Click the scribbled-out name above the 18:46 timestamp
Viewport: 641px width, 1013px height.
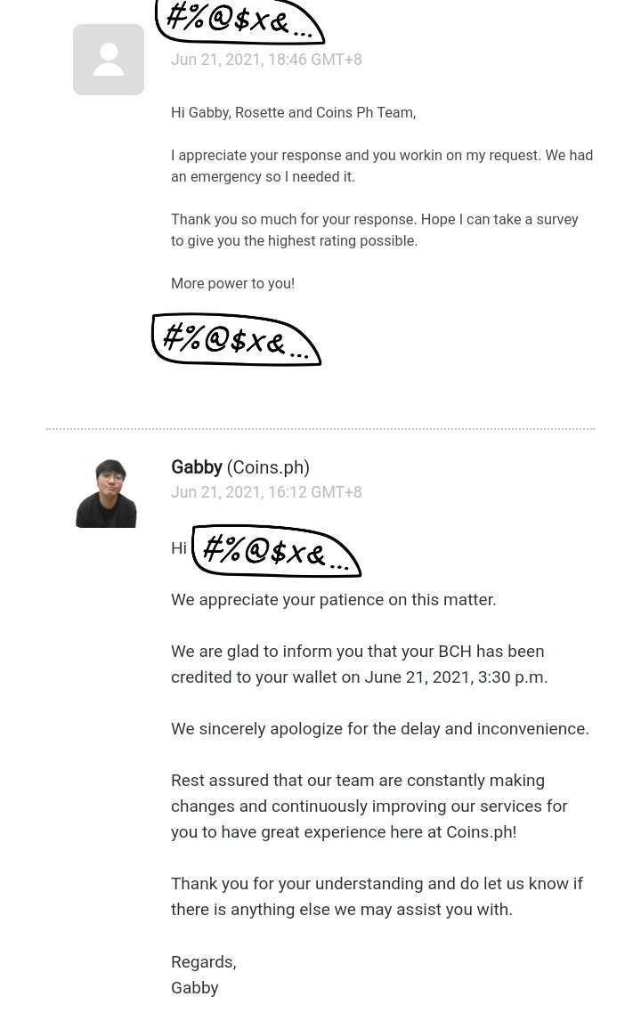coord(239,20)
